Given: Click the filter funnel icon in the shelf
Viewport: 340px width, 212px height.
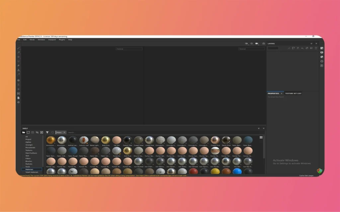Looking at the screenshot, I should click(x=47, y=132).
